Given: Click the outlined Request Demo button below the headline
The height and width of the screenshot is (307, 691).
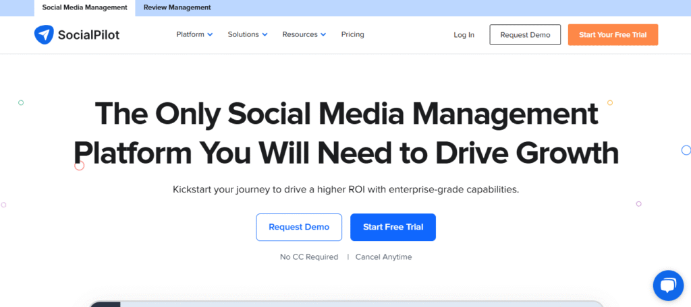Looking at the screenshot, I should (x=299, y=227).
